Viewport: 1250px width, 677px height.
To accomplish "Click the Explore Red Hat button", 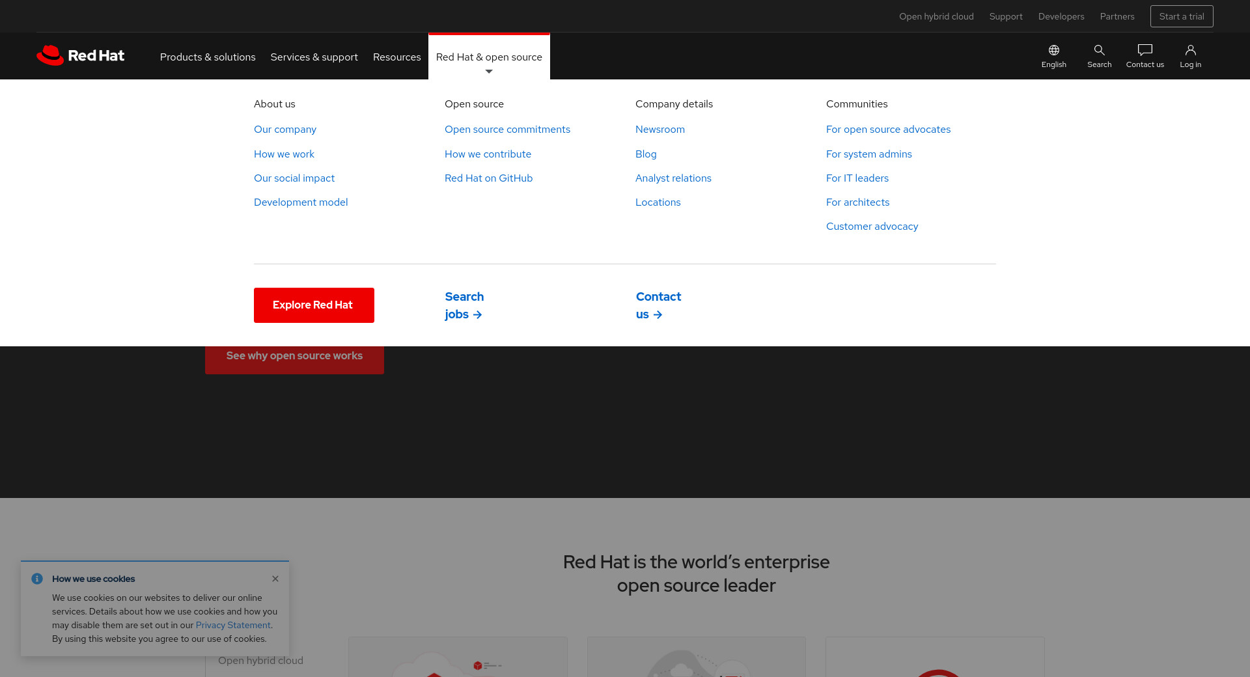I will [x=314, y=305].
